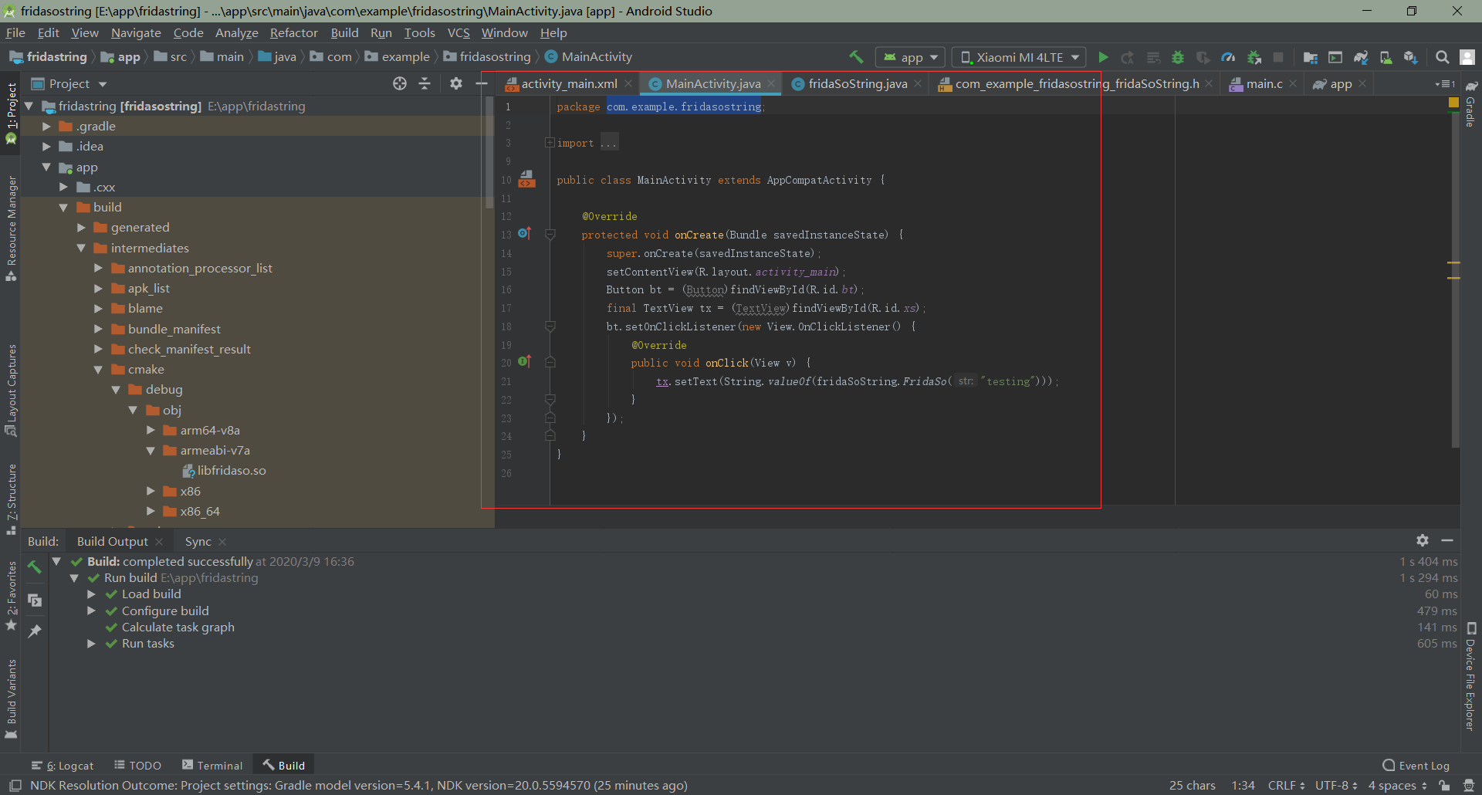The height and width of the screenshot is (795, 1482).
Task: Switch to the fridaSoString.java tab
Action: (857, 83)
